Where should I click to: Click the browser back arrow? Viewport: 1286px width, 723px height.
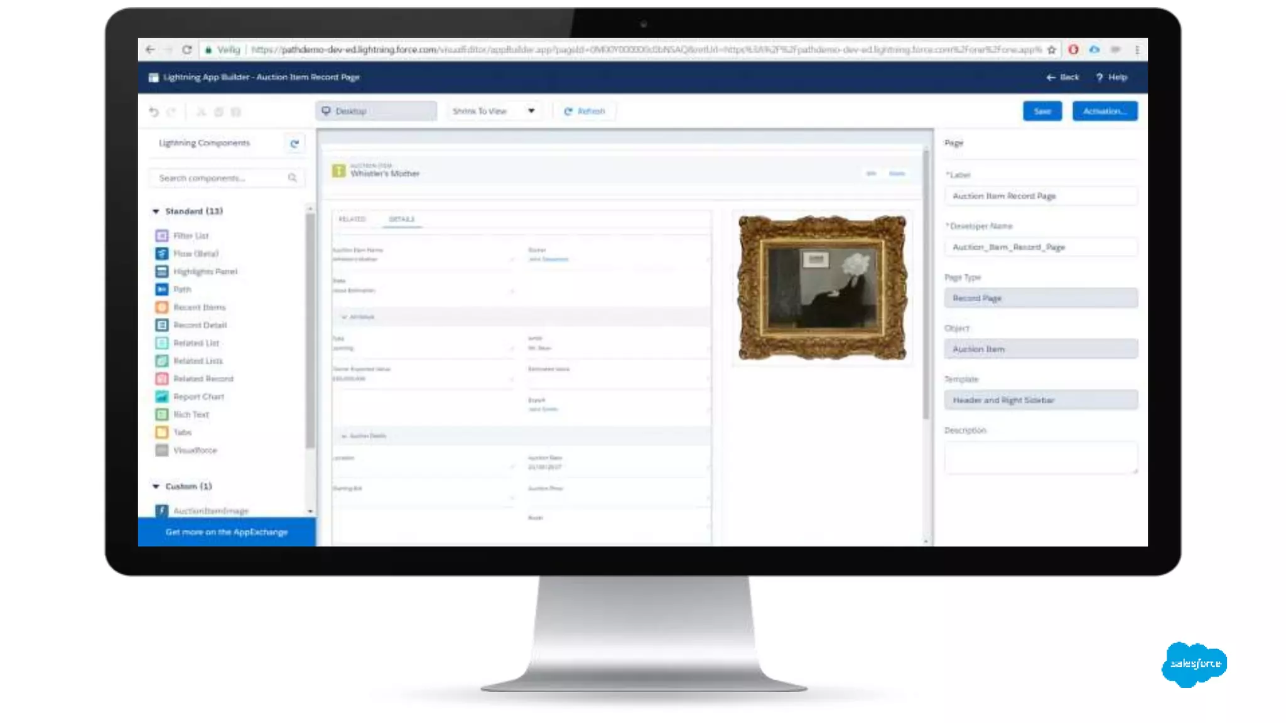pos(149,50)
